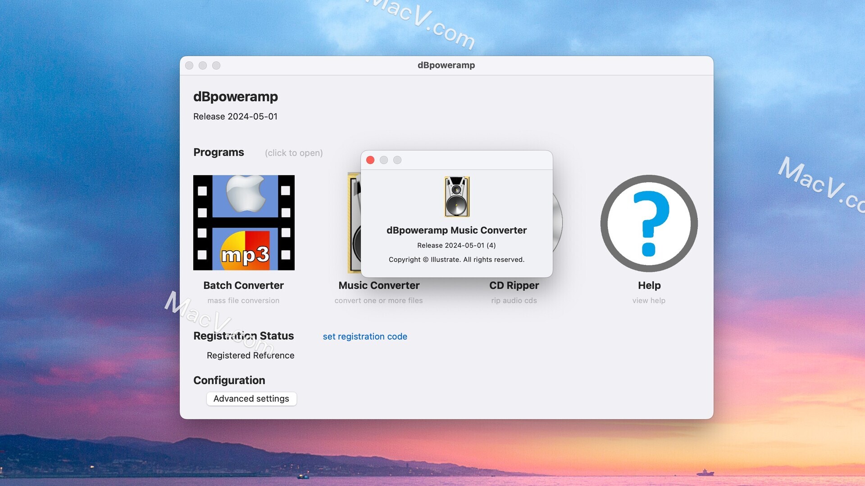The image size is (865, 486).
Task: Click the about dialog's grayed minimize button
Action: pos(384,160)
